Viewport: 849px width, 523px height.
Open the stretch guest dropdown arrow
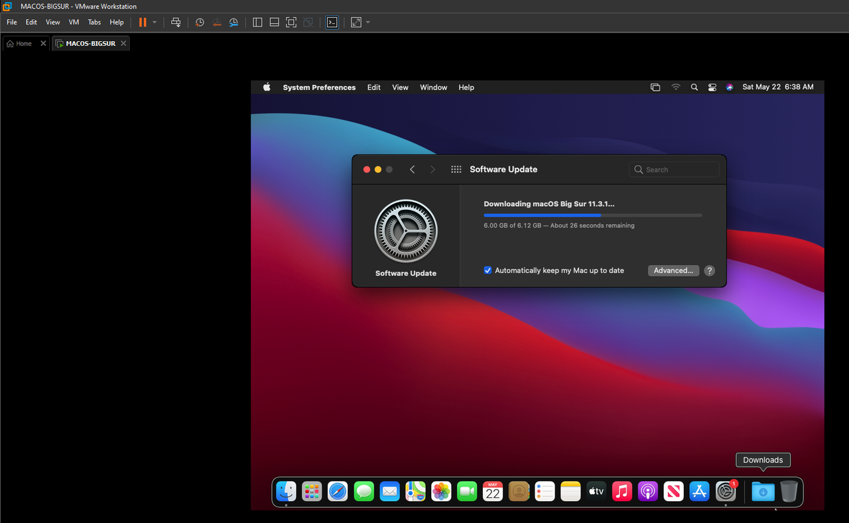(x=368, y=22)
